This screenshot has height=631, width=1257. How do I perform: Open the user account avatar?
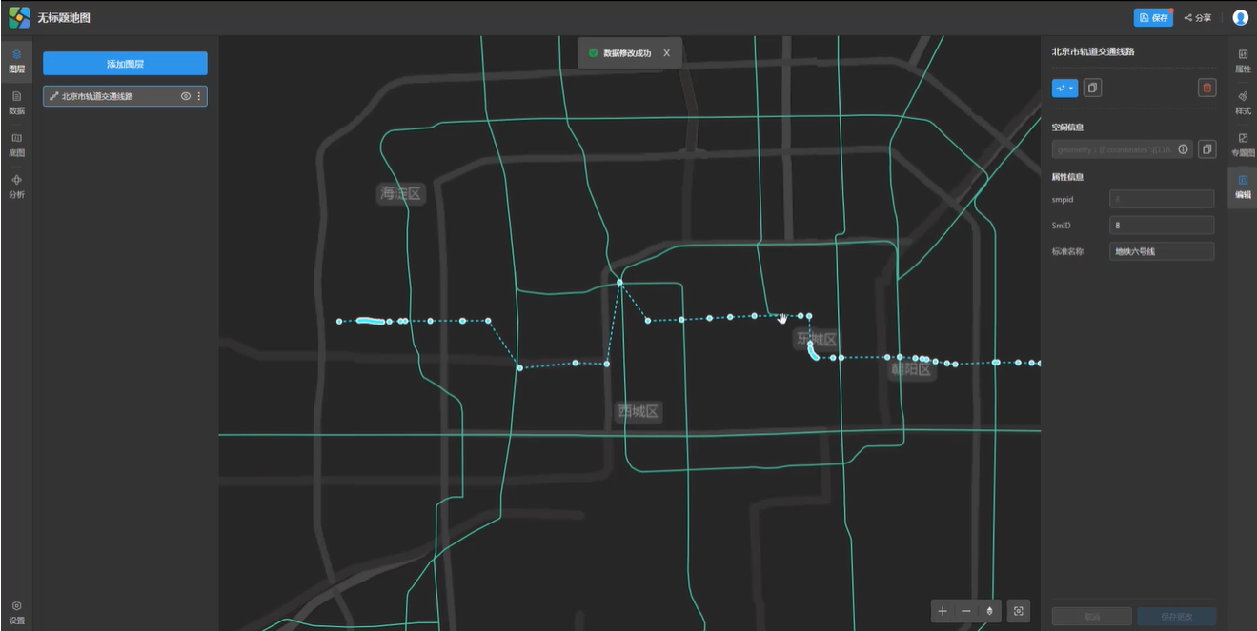[1240, 17]
